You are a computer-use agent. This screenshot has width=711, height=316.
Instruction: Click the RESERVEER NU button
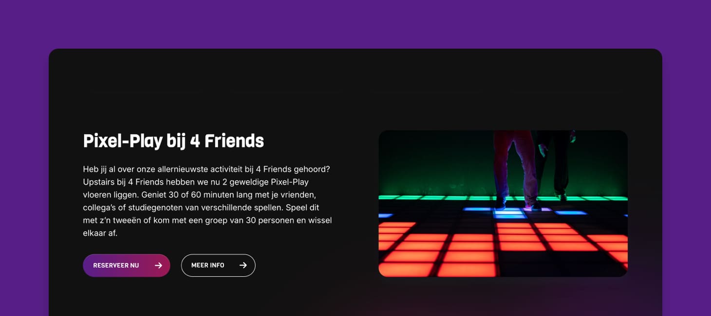127,265
